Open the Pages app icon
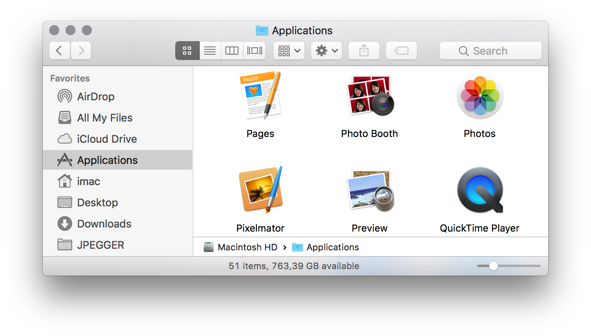This screenshot has height=336, width=591. [260, 96]
